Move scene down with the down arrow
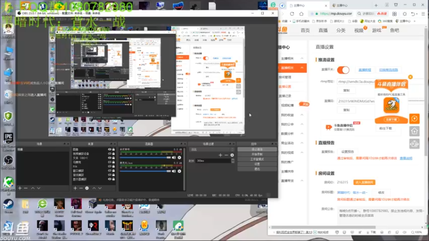The height and width of the screenshot is (241, 429). tap(39, 189)
